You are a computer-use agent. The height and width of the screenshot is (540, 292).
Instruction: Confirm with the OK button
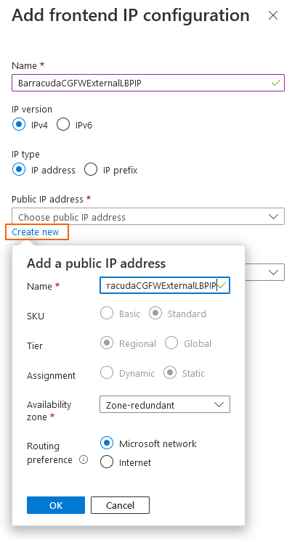[56, 505]
